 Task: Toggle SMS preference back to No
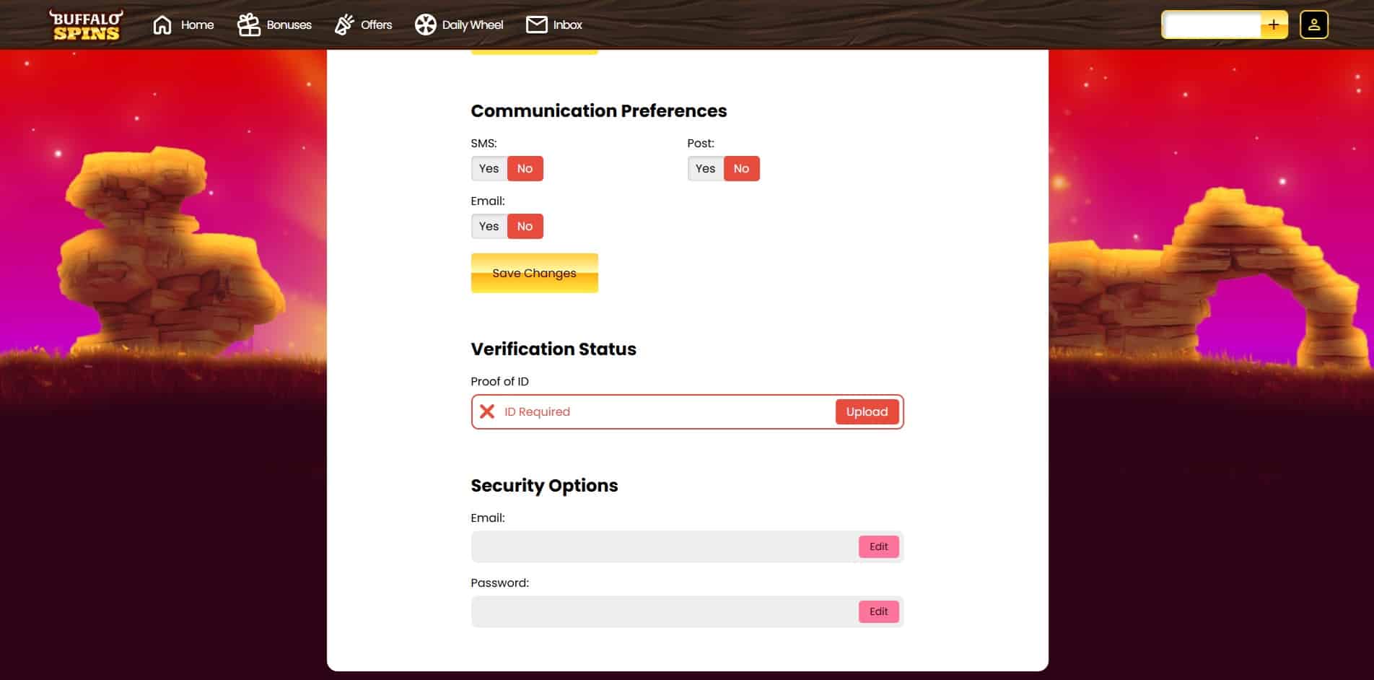525,168
